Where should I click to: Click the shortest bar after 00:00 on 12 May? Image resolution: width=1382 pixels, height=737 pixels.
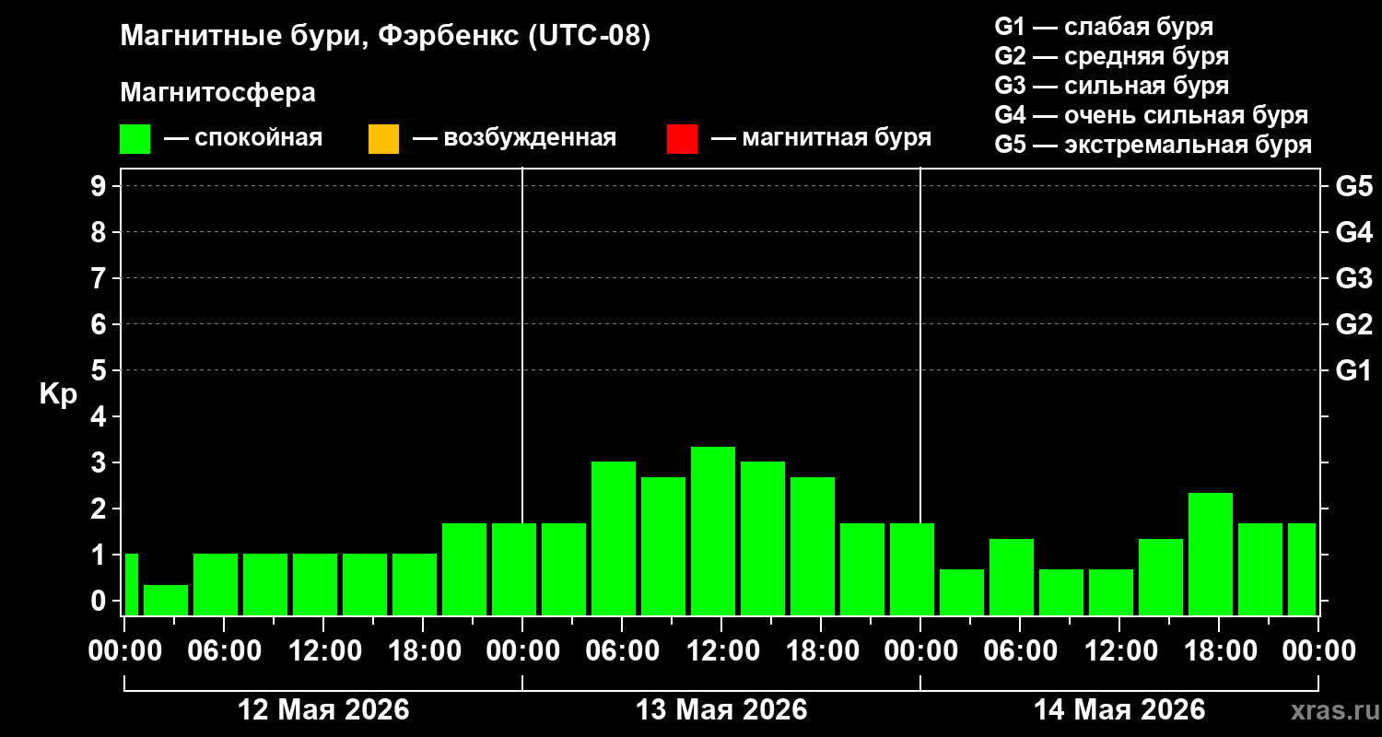[x=166, y=600]
